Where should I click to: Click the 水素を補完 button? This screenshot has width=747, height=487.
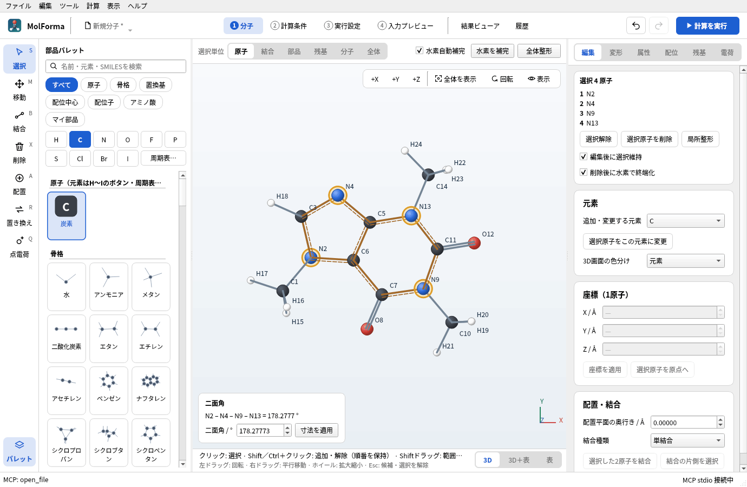[x=493, y=51]
